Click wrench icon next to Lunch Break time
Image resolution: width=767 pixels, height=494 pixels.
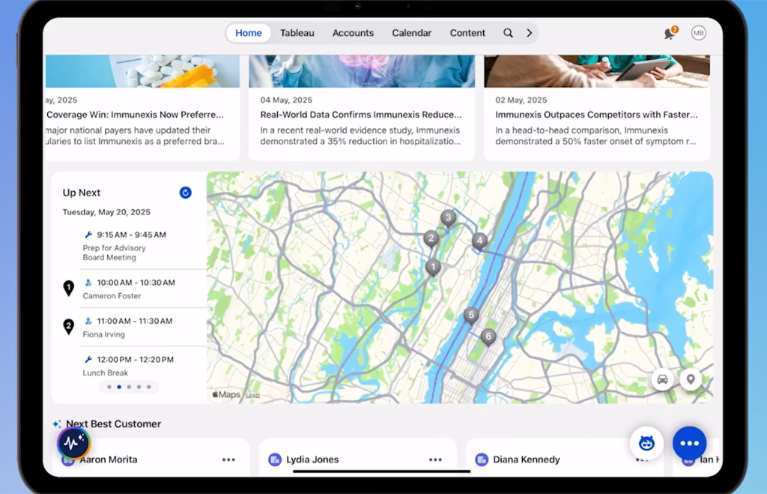tap(88, 359)
